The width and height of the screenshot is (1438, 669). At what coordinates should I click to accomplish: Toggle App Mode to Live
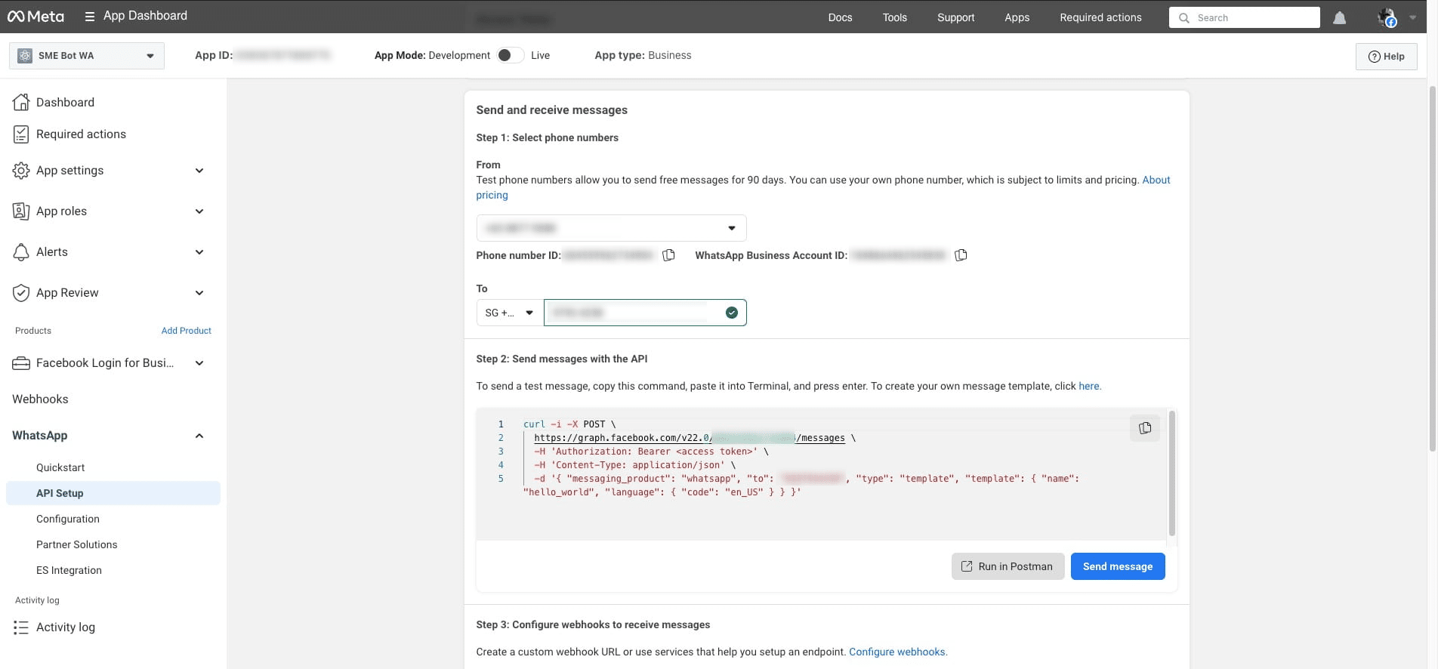point(511,55)
